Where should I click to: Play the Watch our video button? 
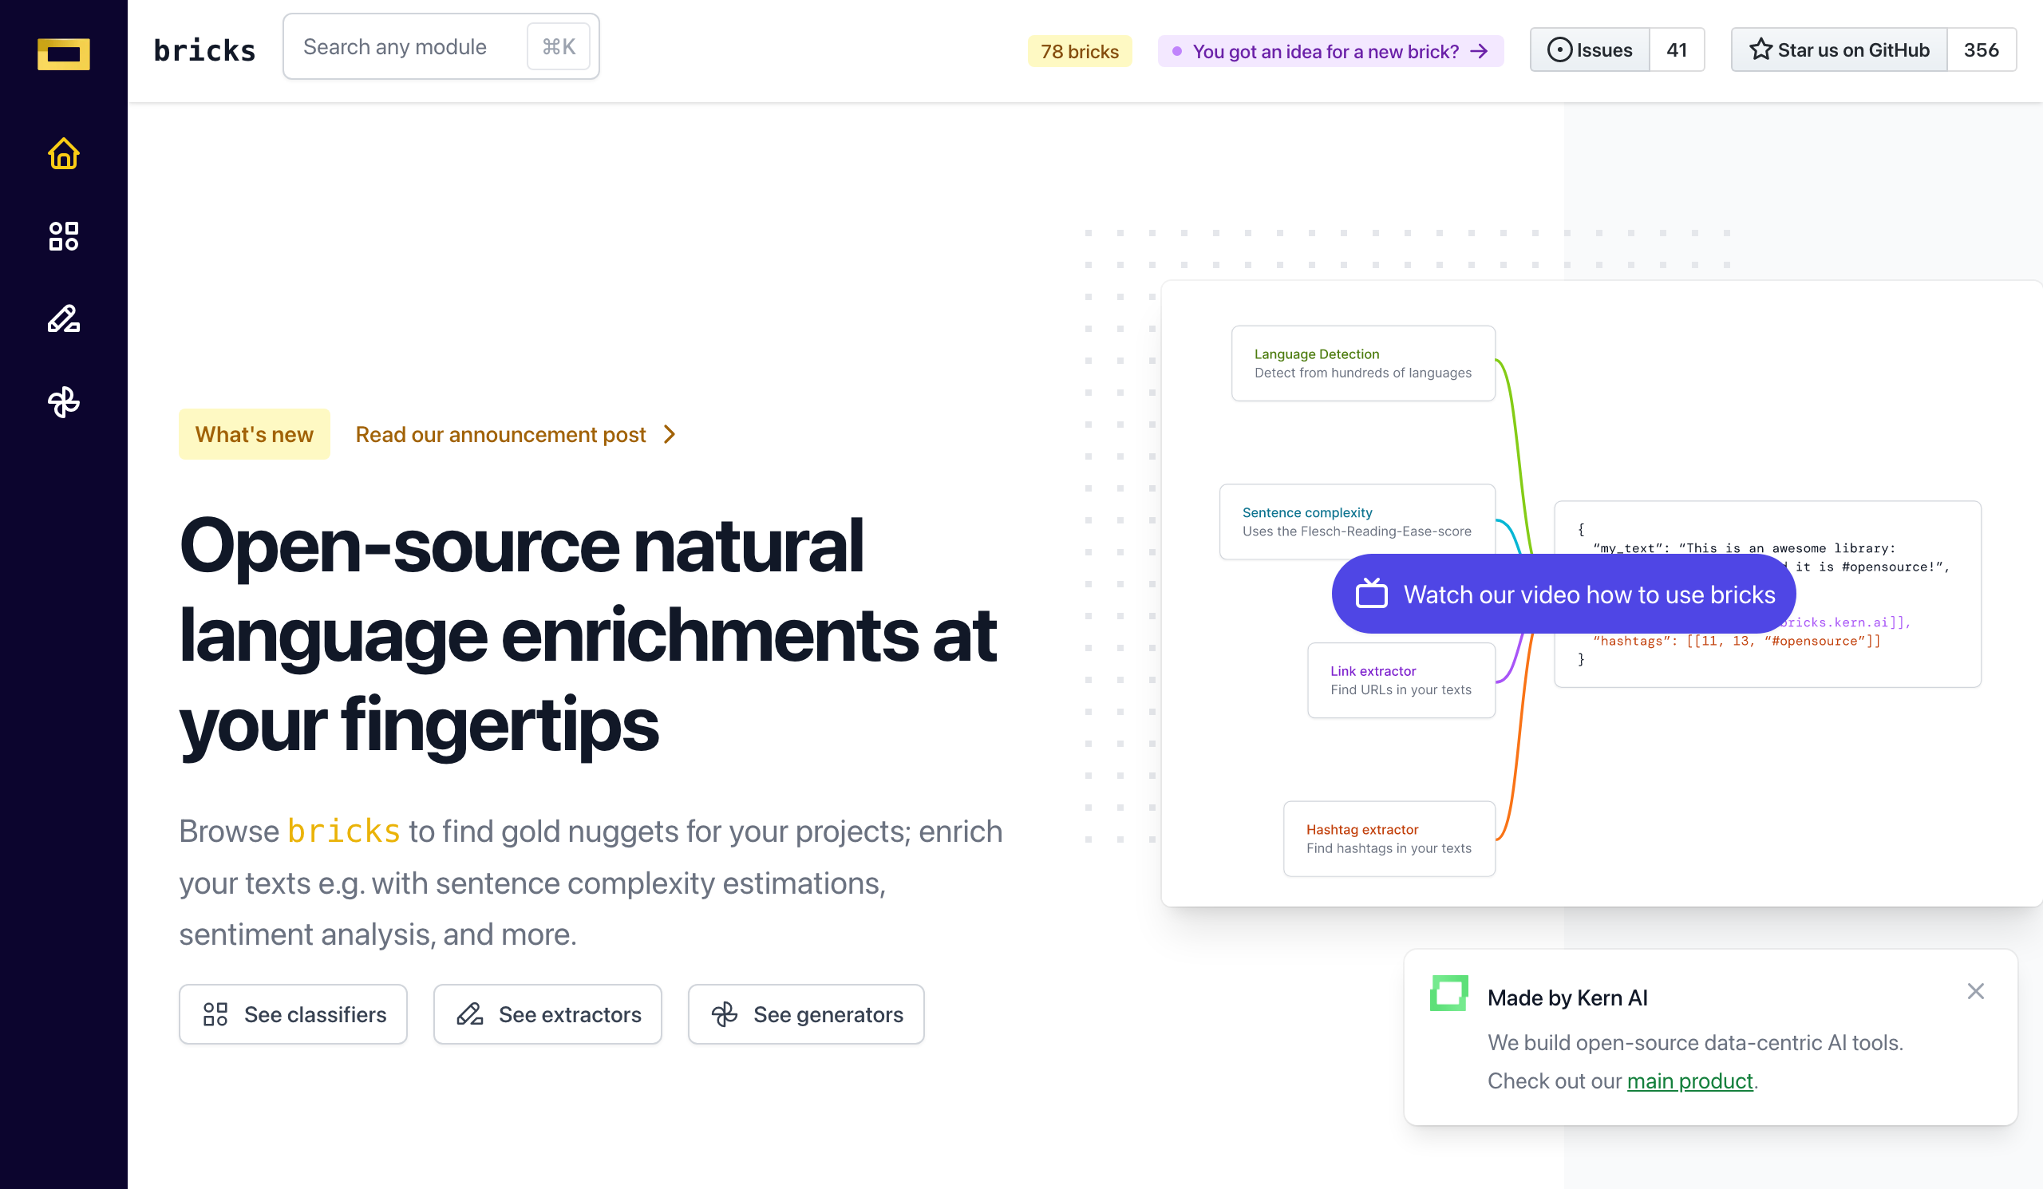(1564, 594)
